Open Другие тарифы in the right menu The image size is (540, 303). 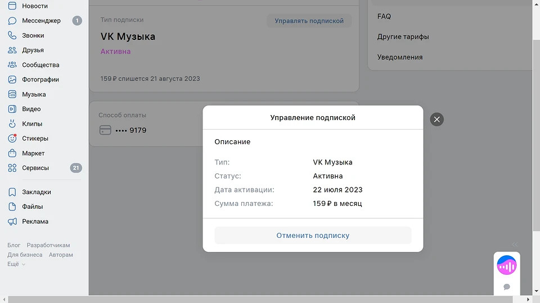(403, 37)
